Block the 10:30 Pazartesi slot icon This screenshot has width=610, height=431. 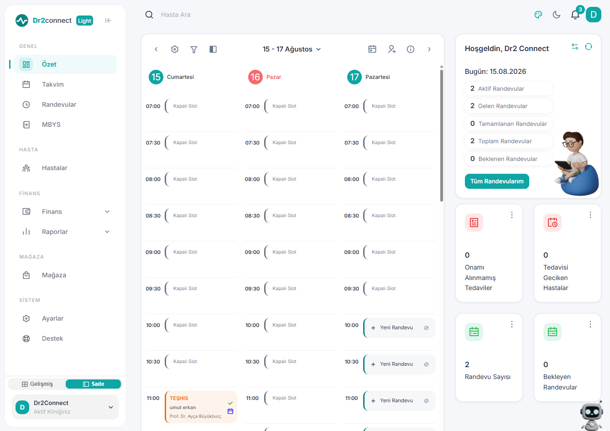point(426,364)
